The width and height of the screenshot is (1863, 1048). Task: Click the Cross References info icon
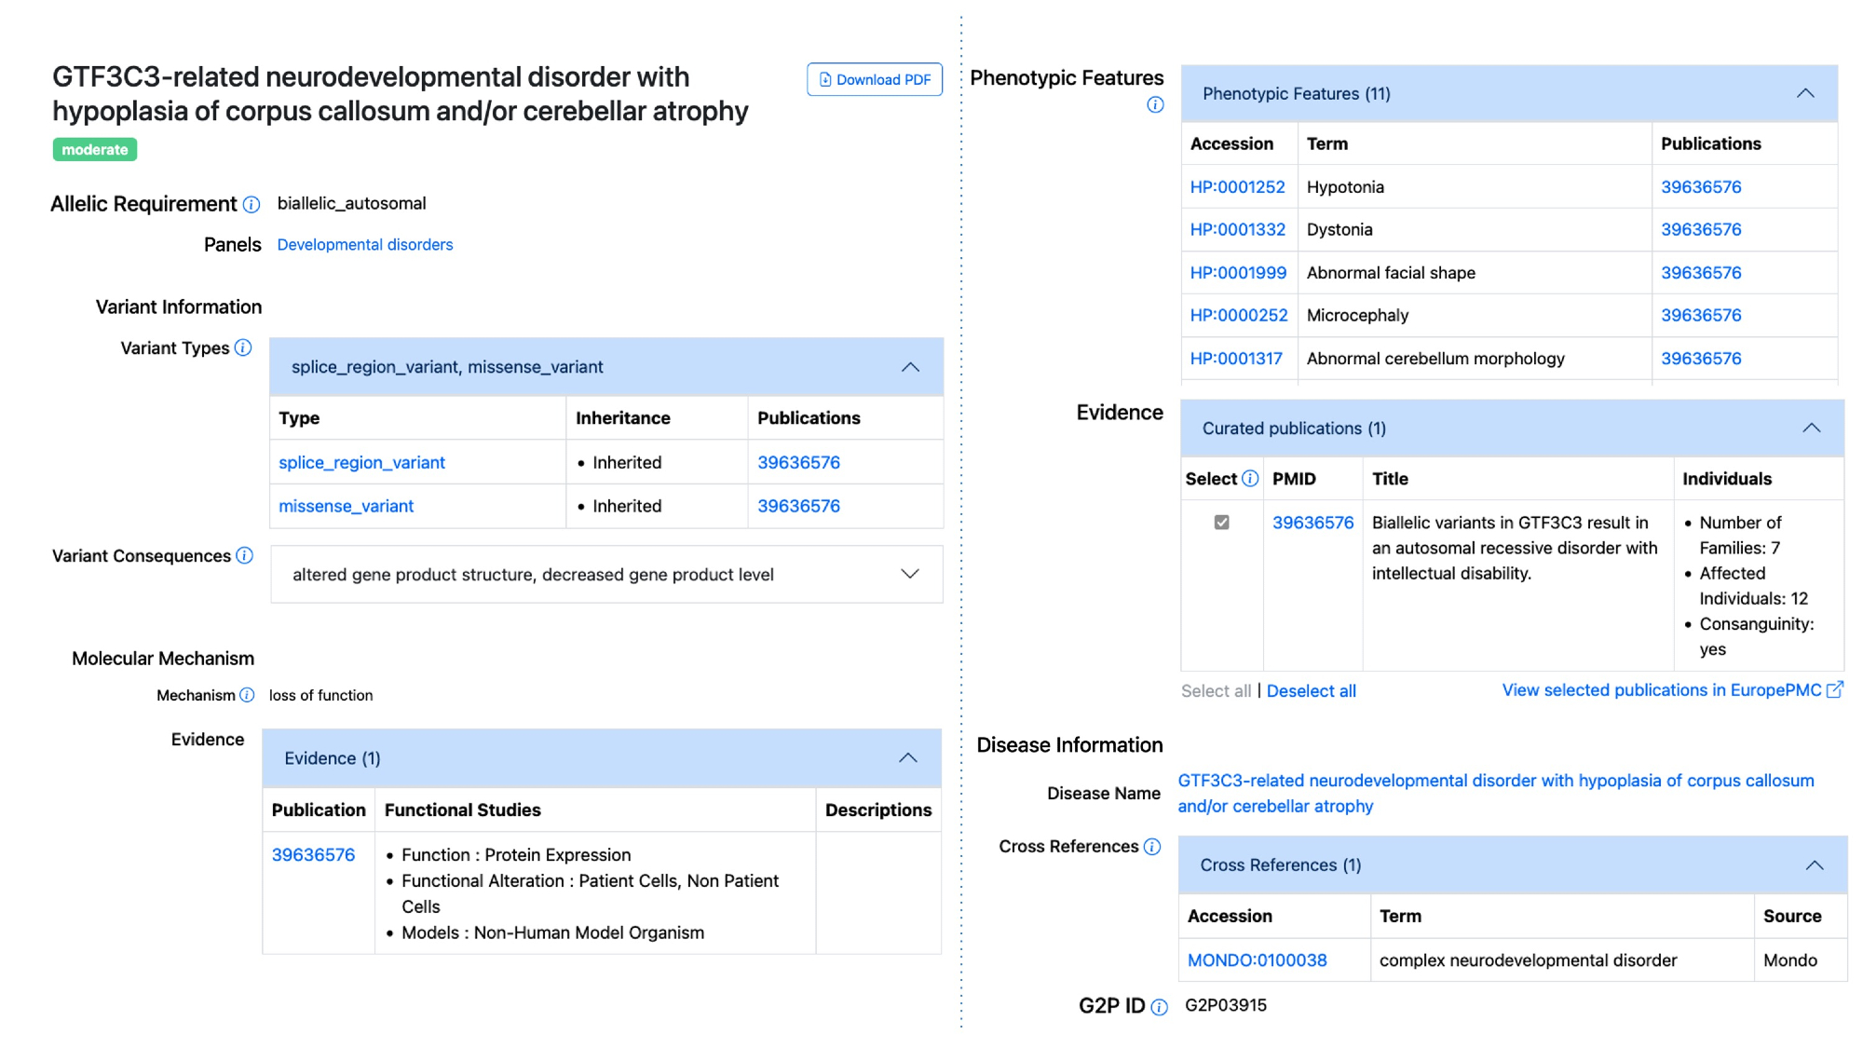(x=1152, y=846)
